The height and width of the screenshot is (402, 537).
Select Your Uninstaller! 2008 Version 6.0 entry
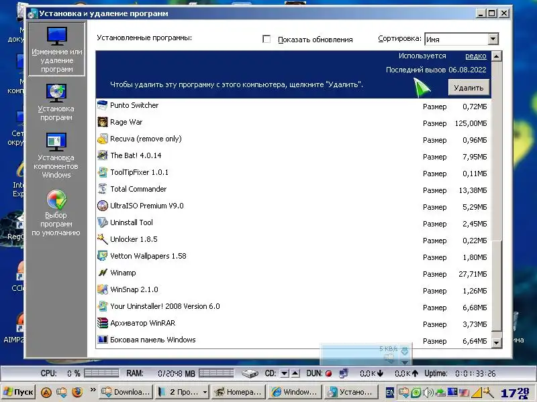[165, 306]
